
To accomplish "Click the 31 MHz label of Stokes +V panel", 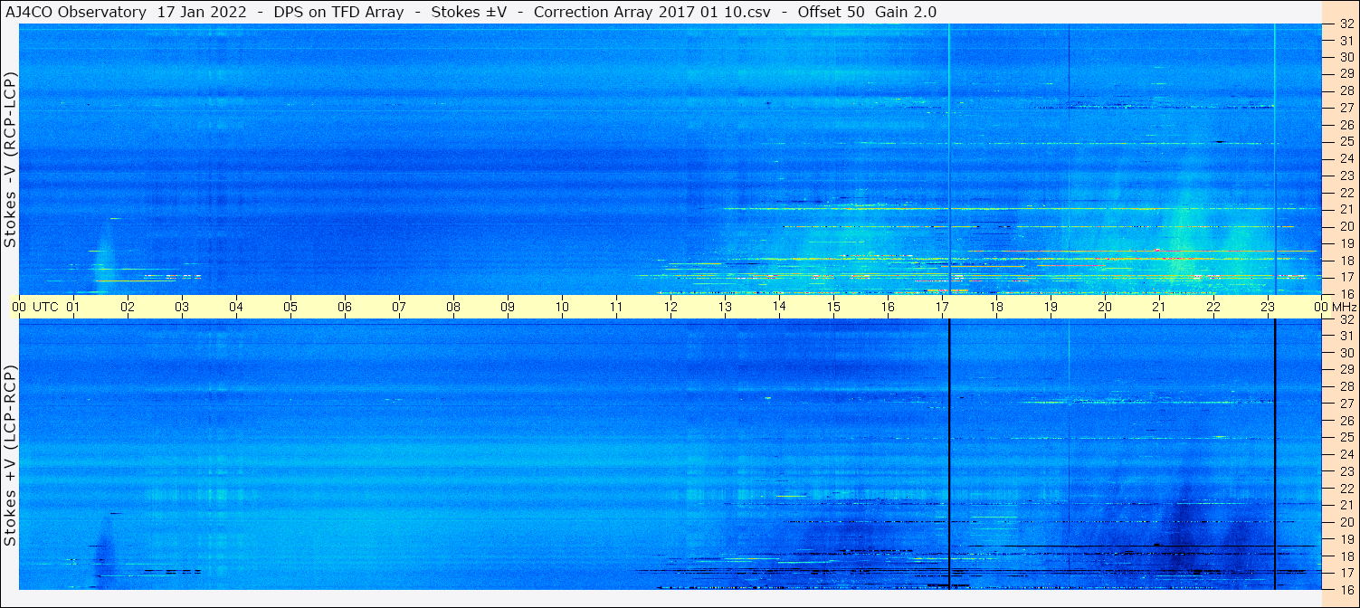I will coord(1346,336).
